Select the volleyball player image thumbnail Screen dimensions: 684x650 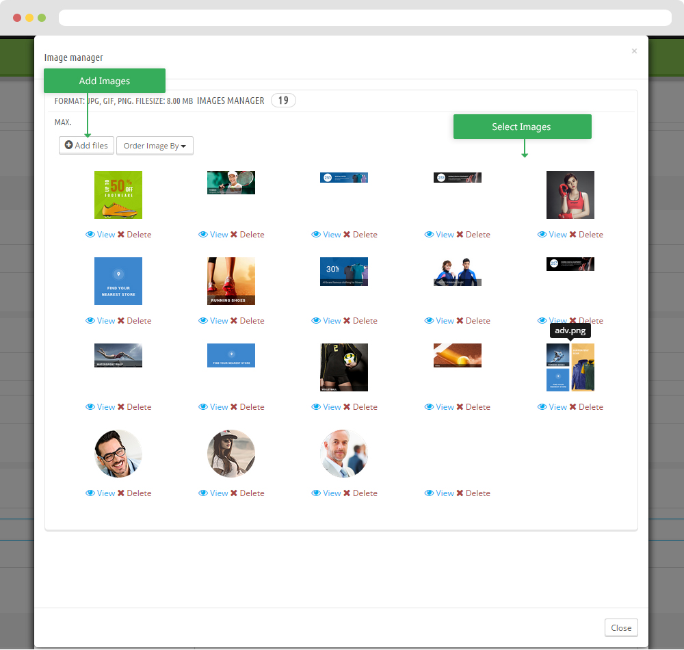[x=344, y=367]
